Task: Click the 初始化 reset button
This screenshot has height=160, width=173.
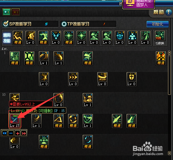Action: click(157, 24)
